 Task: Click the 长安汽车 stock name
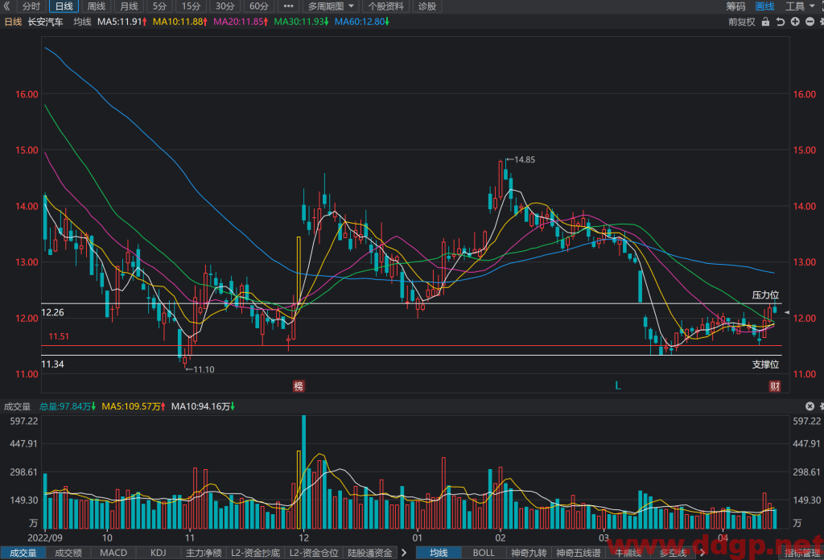45,22
